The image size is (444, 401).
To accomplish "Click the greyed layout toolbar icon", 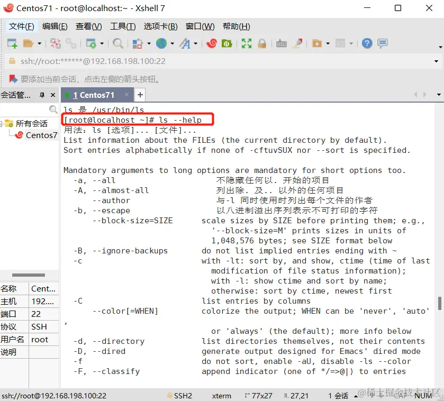I will pos(340,43).
